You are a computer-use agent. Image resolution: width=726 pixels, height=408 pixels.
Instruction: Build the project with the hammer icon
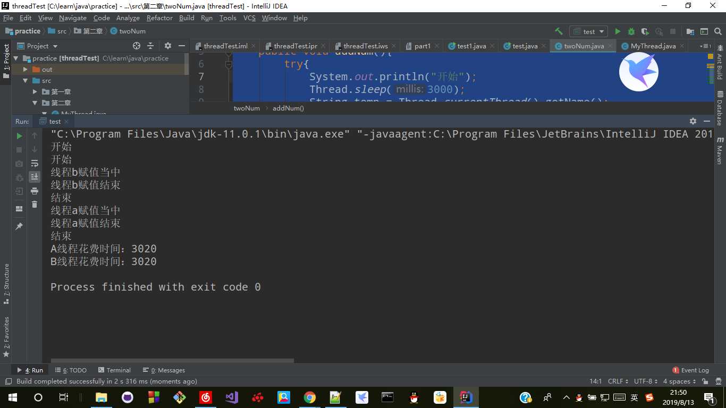pyautogui.click(x=559, y=31)
